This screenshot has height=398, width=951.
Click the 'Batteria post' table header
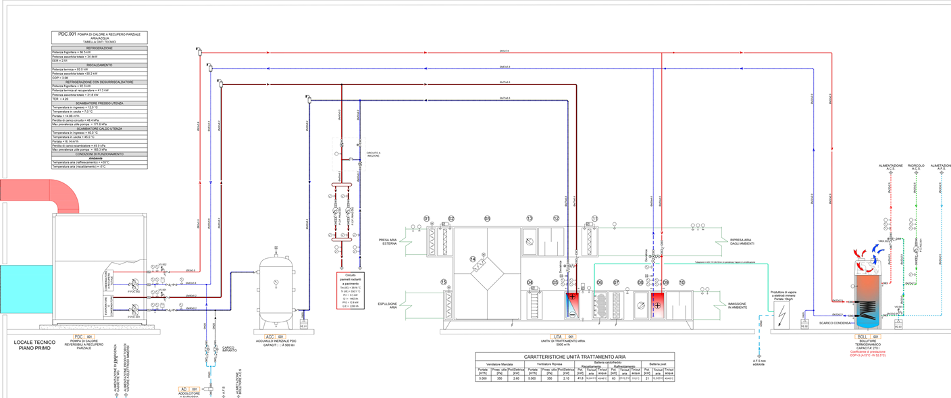659,364
